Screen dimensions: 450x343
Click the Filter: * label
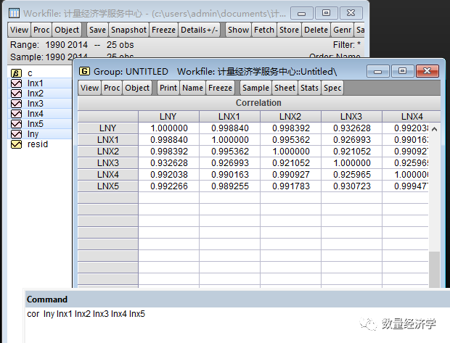[x=347, y=45]
